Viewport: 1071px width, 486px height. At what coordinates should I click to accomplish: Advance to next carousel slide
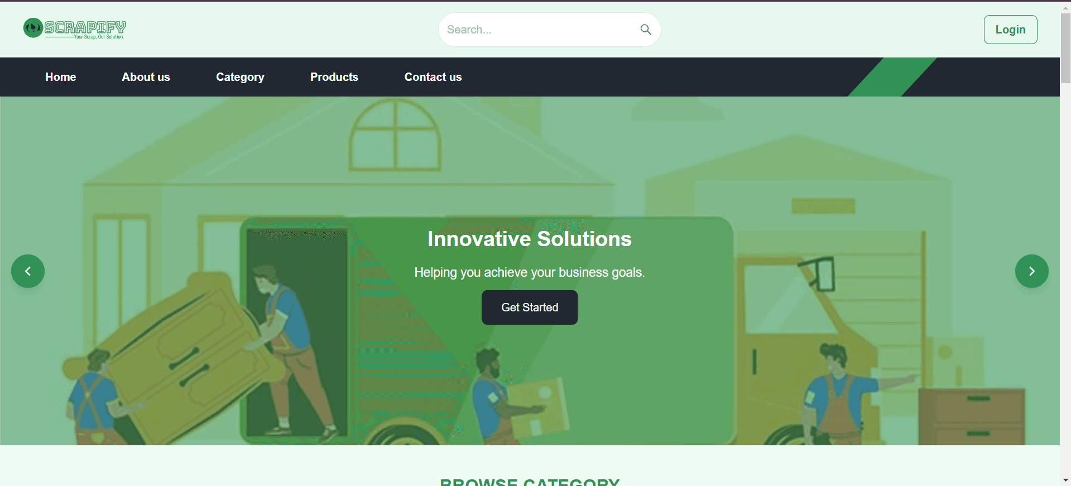coord(1031,271)
